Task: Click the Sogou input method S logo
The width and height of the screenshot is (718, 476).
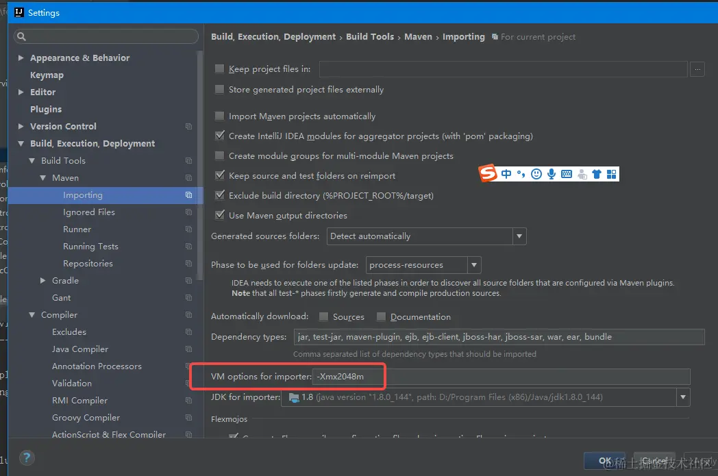Action: click(x=488, y=173)
